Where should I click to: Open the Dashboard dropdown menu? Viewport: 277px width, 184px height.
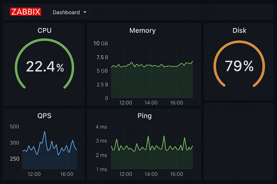(x=70, y=12)
